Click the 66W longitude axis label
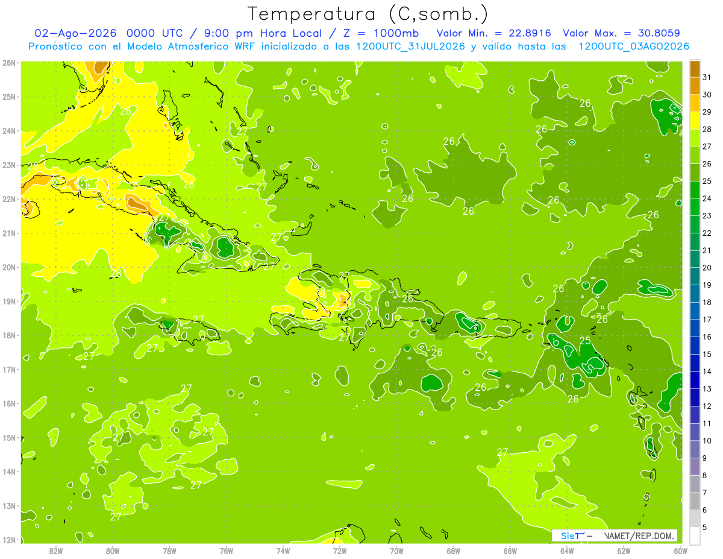Viewport: 723px width, 559px height. 510,551
